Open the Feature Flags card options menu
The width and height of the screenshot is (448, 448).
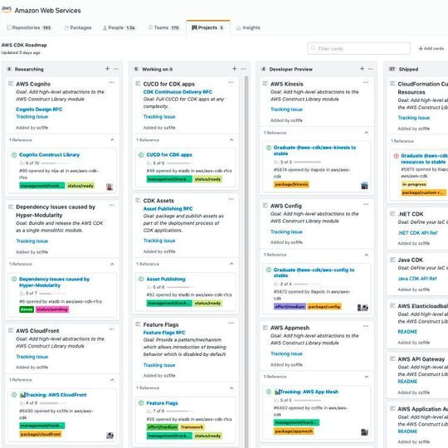[231, 324]
